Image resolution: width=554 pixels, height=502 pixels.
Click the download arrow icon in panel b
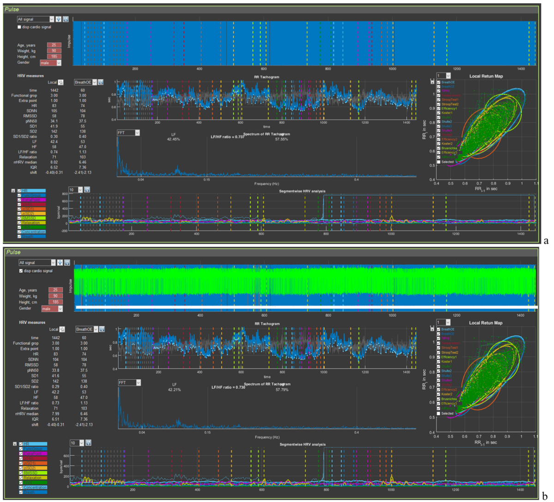coord(60,262)
